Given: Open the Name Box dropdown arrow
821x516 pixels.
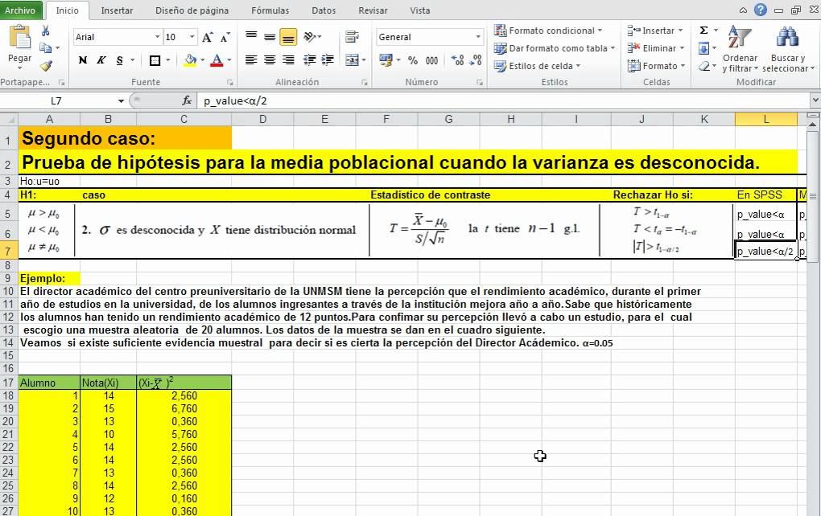Looking at the screenshot, I should tap(121, 101).
